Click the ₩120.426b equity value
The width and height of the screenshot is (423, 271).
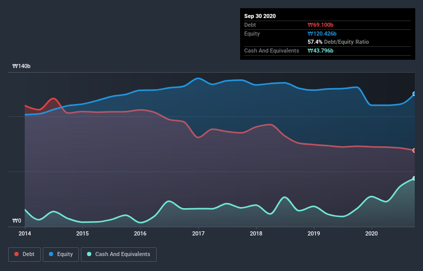point(322,33)
